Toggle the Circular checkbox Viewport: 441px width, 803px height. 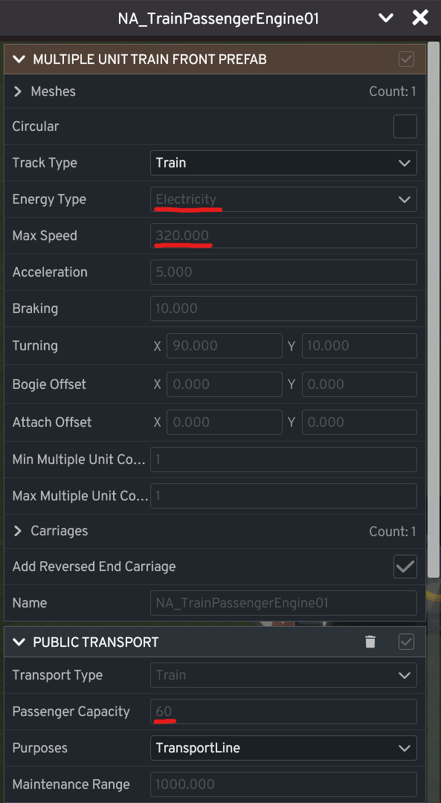point(405,126)
